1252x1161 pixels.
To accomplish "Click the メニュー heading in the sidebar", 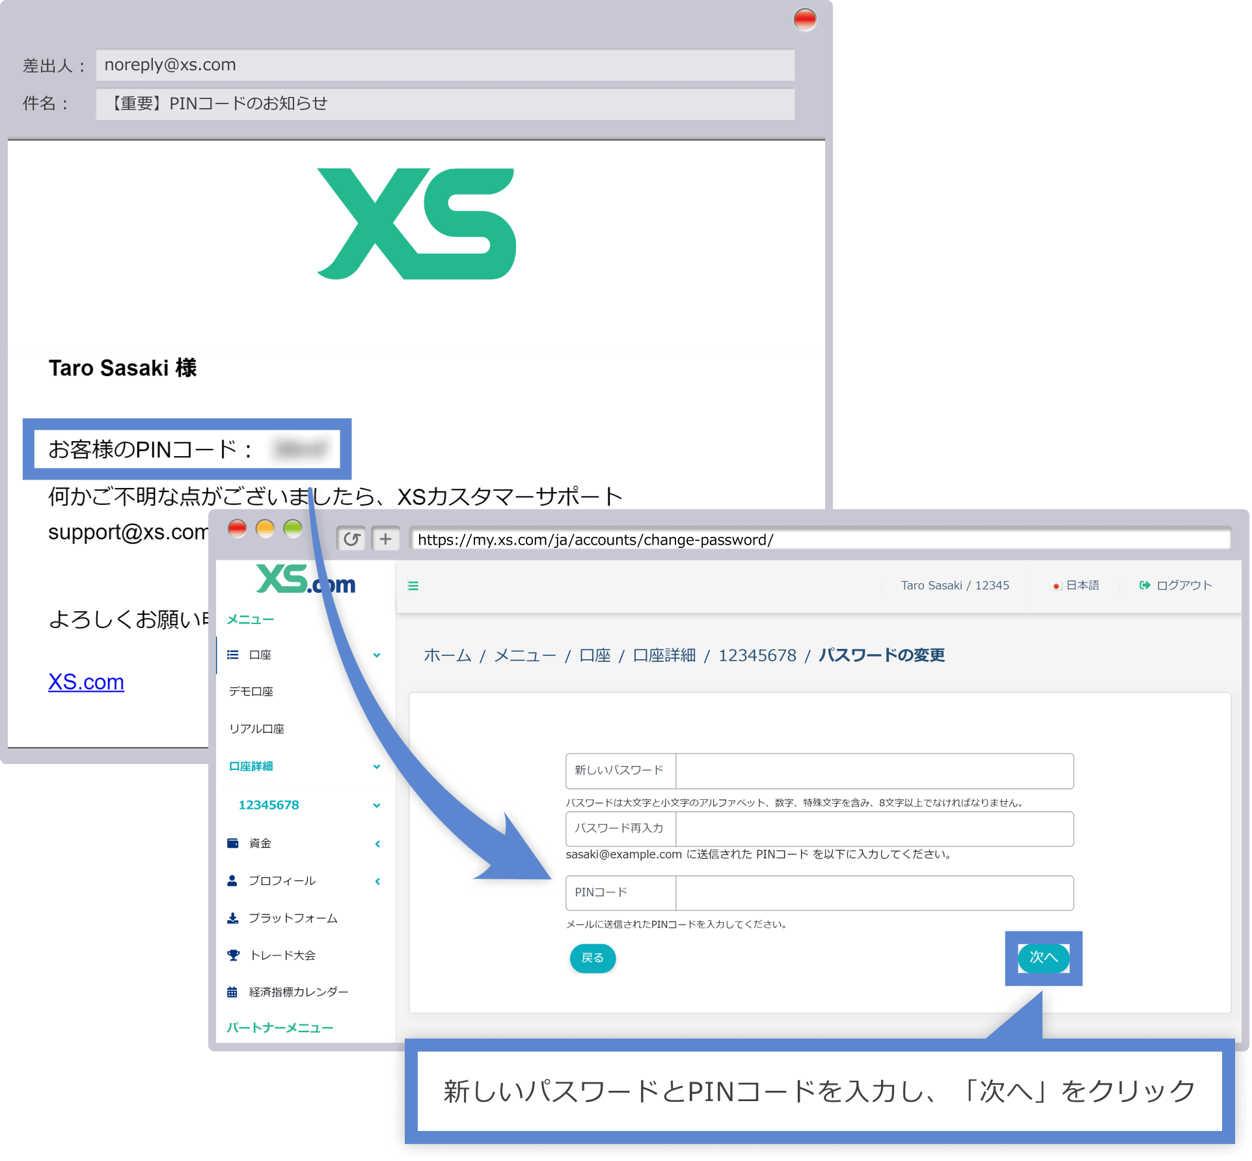I will 250,620.
